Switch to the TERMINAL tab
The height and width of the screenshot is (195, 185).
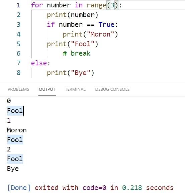[75, 89]
